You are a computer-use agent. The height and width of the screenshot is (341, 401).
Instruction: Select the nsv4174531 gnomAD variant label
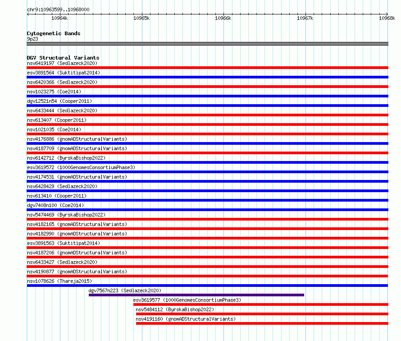[77, 177]
